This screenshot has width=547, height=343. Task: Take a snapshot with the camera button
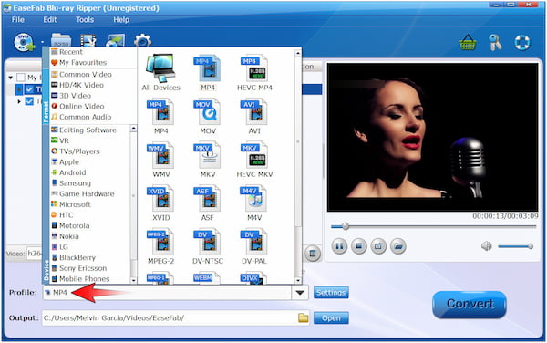(x=378, y=246)
